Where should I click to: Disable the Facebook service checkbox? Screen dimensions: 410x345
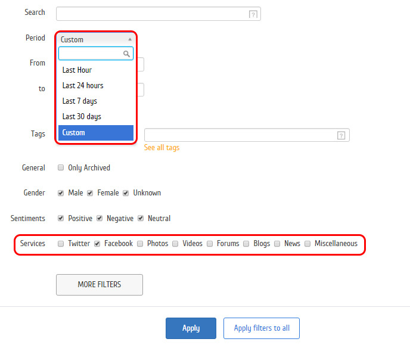97,244
